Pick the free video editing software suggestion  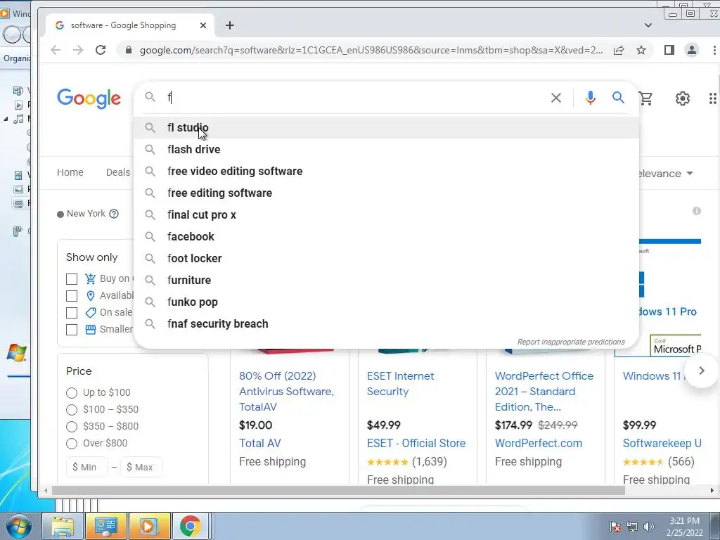(x=386, y=172)
